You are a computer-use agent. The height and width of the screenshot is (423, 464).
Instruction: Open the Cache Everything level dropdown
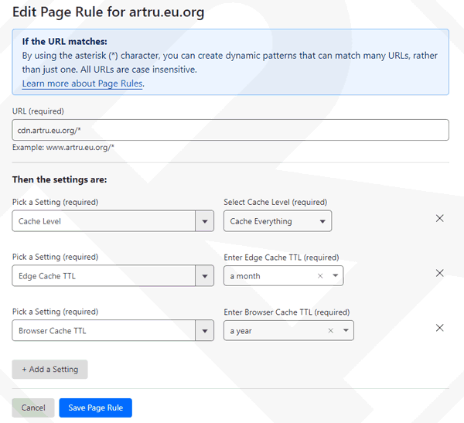278,221
